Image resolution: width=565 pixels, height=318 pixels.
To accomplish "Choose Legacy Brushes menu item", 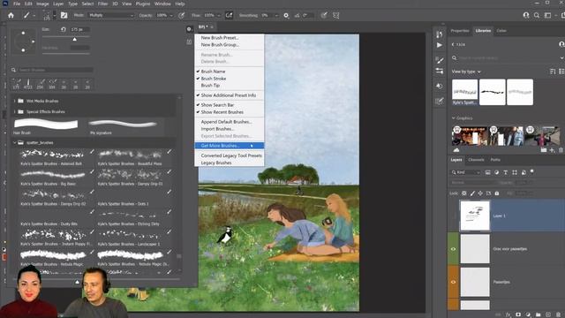I will (230, 163).
